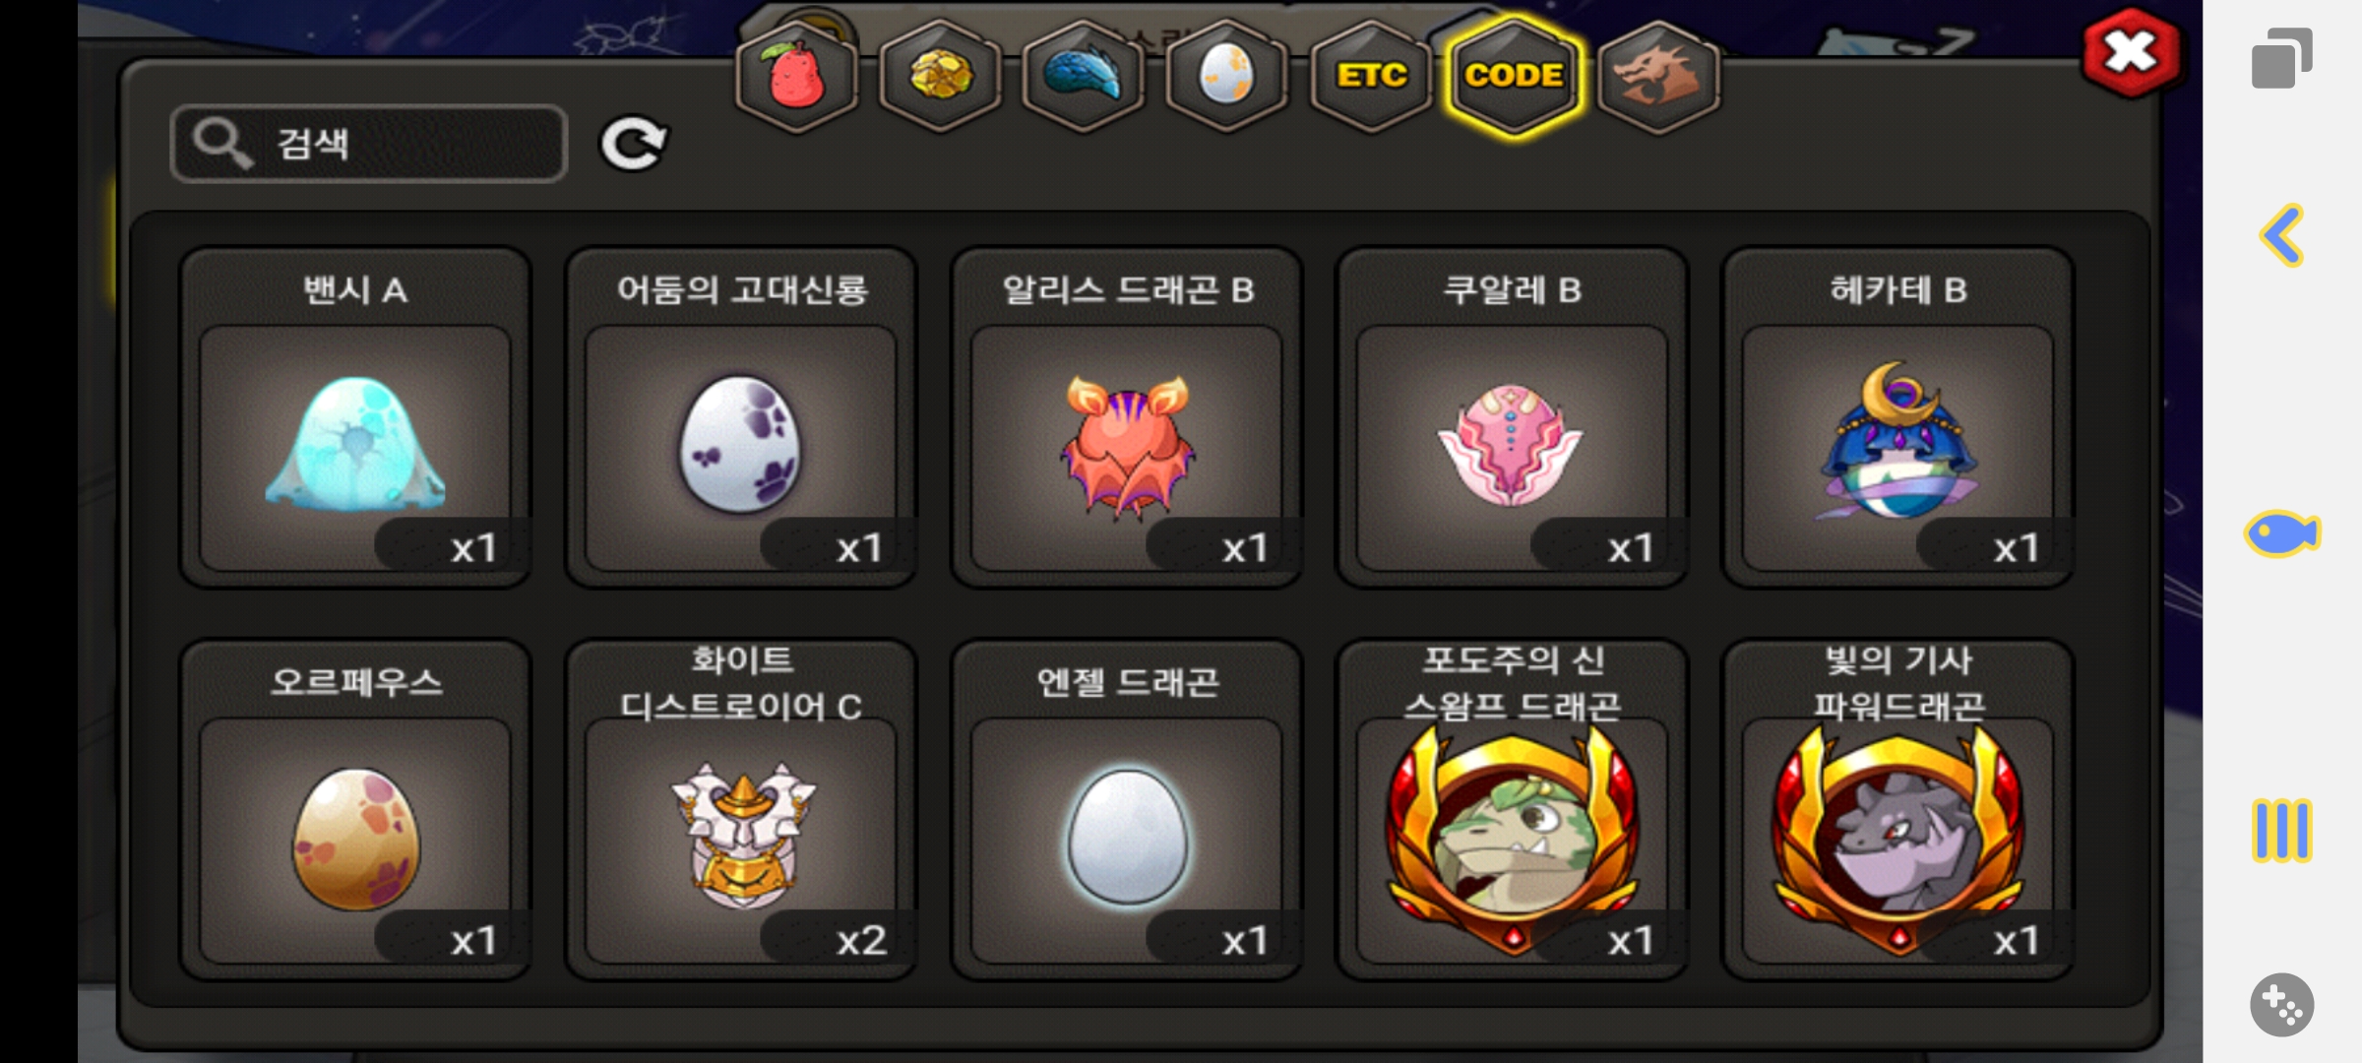Open the recent apps bars icon
This screenshot has height=1063, width=2362.
point(2282,831)
